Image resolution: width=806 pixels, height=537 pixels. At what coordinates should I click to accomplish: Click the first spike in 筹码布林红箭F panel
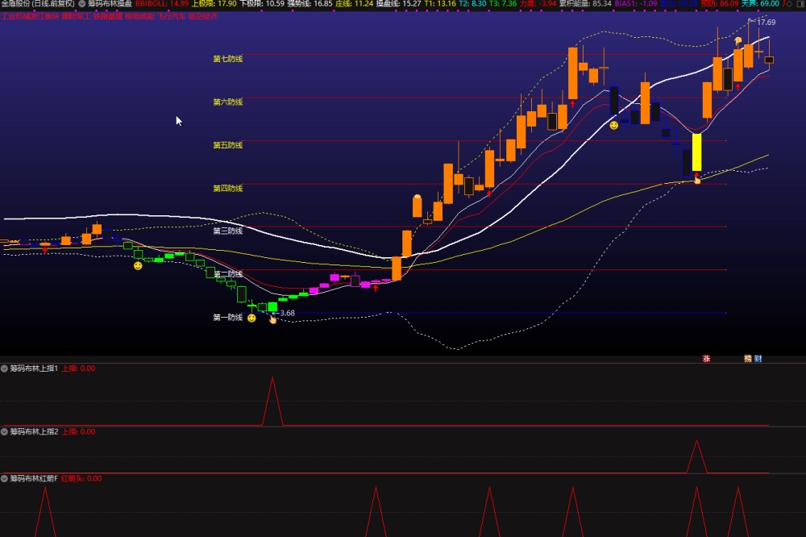(45, 489)
